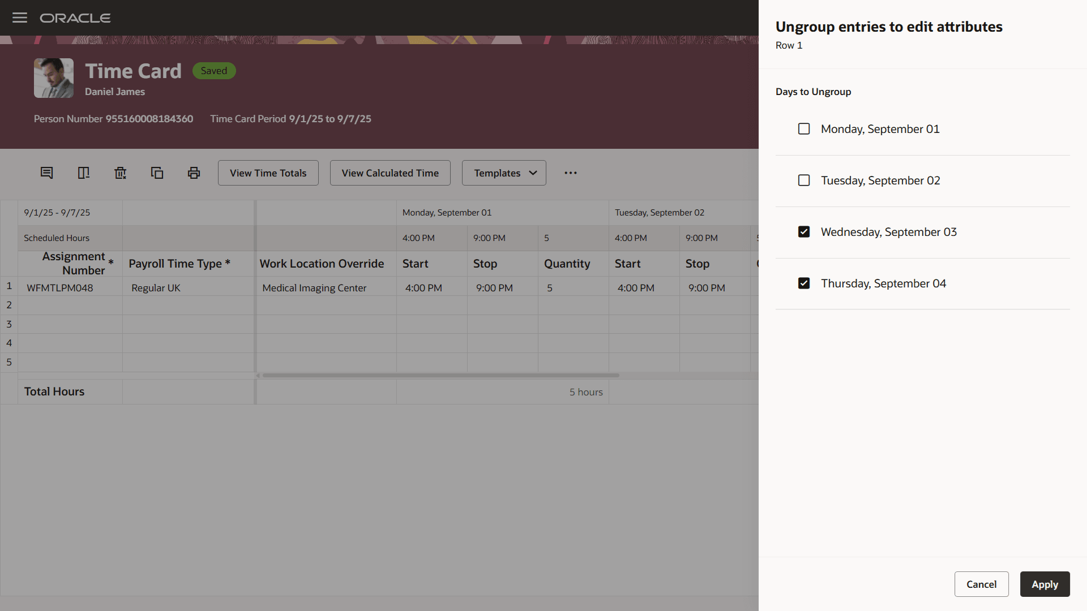This screenshot has height=611, width=1087.
Task: Click the column layout icon
Action: 84,173
